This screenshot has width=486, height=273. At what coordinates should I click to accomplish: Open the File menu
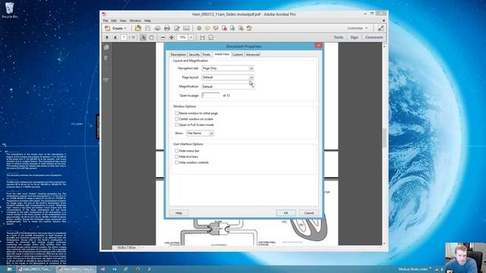(106, 20)
